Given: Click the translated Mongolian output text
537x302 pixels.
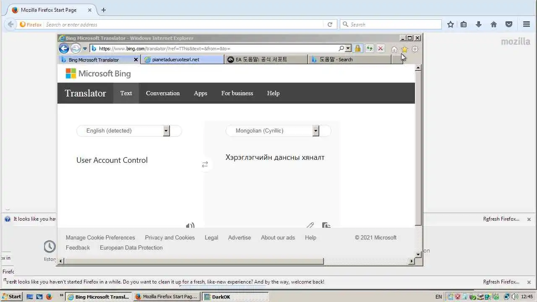Looking at the screenshot, I should [275, 158].
